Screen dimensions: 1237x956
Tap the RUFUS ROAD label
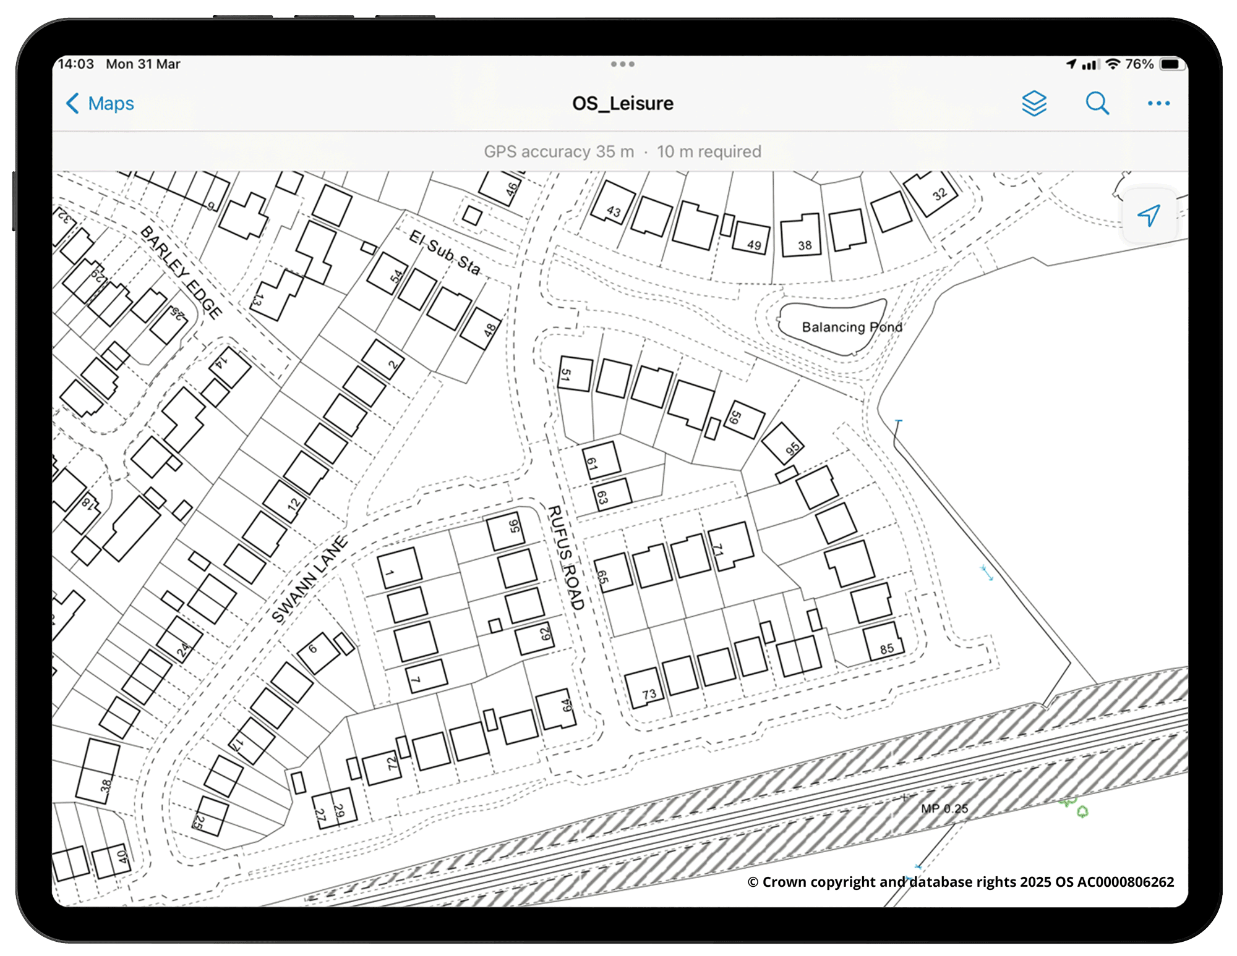(x=565, y=558)
